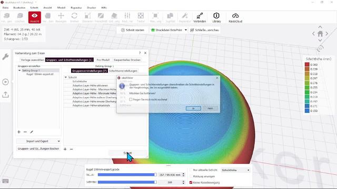Click the blue 0.150 legend swatch
337x189 pixels.
[307, 111]
